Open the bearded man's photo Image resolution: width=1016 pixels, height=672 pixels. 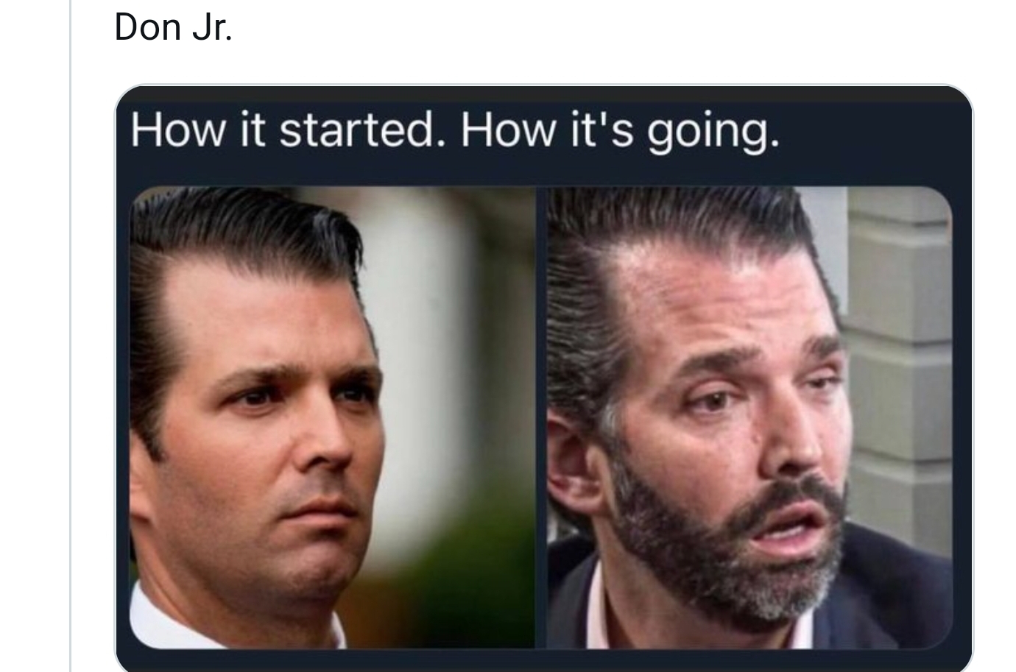click(749, 417)
